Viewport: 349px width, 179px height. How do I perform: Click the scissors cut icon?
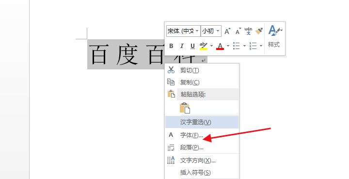(x=171, y=70)
